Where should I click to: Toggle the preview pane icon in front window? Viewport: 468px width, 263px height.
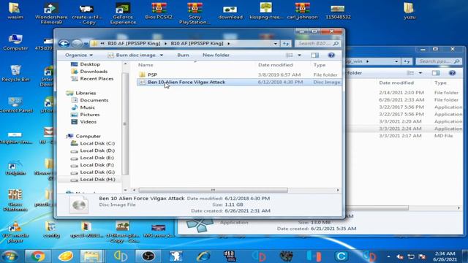point(314,56)
